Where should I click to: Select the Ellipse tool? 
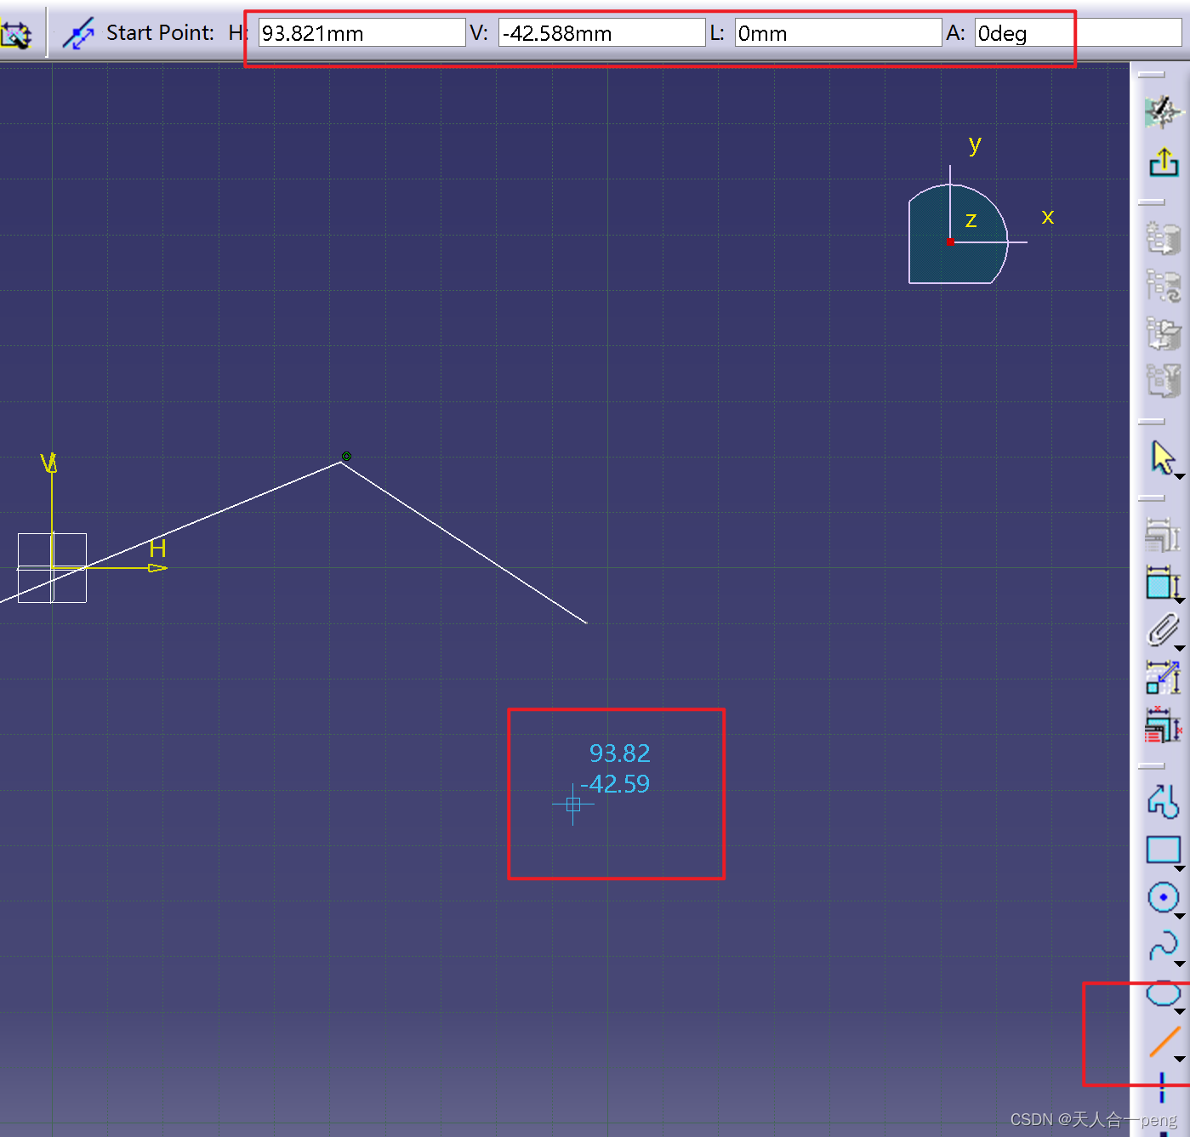point(1163,992)
